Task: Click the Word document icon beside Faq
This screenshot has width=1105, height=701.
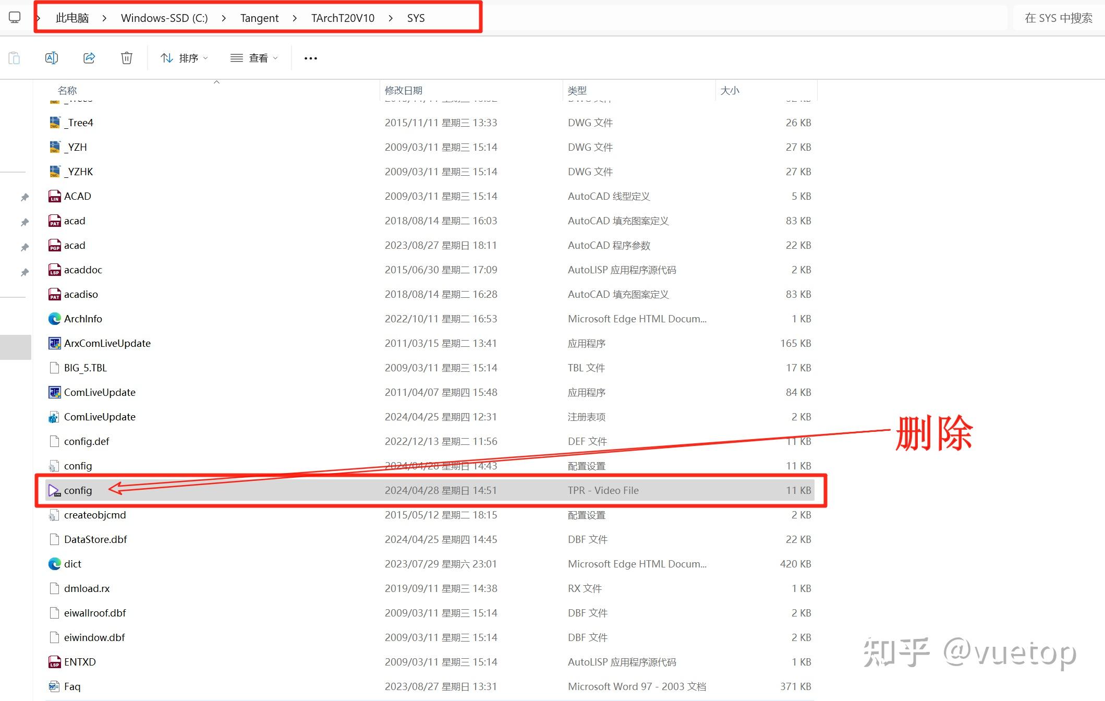Action: click(x=54, y=686)
